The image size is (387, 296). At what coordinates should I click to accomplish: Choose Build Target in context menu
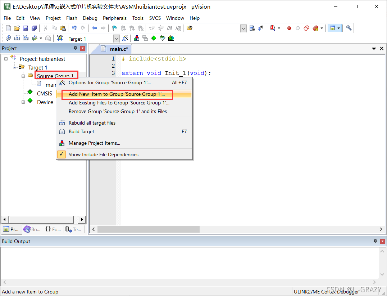[124, 131]
